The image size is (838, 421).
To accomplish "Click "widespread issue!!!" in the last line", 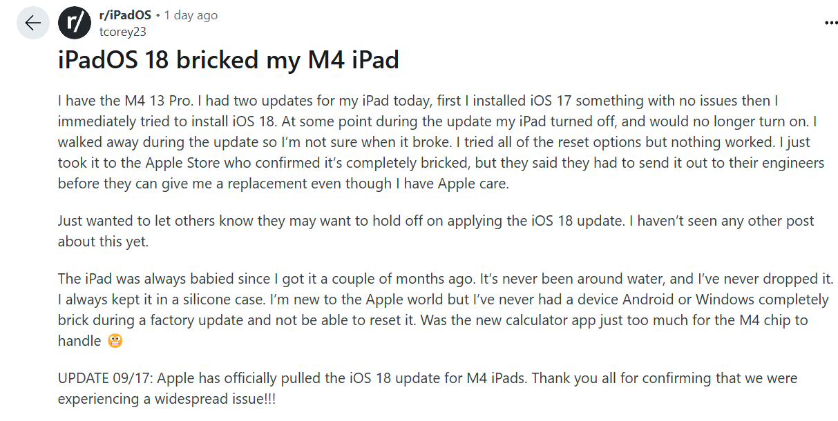I will point(220,399).
